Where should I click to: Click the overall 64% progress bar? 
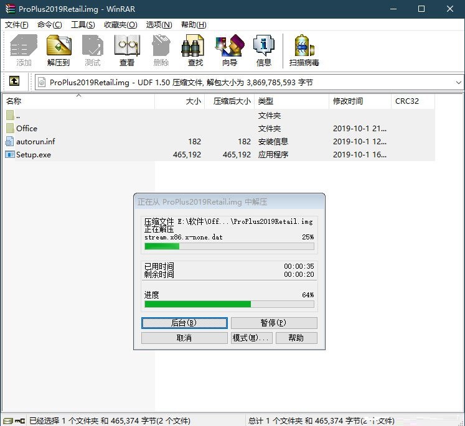[x=229, y=304]
